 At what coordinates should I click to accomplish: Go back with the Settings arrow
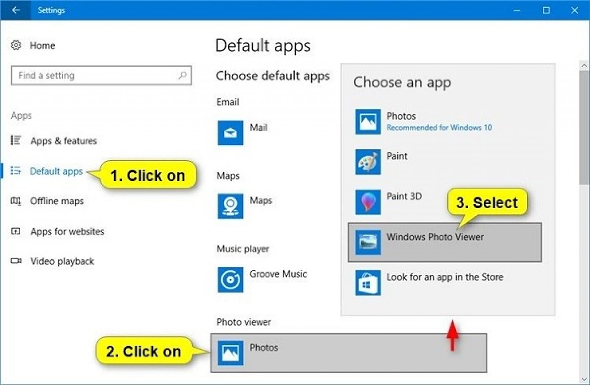(x=15, y=10)
